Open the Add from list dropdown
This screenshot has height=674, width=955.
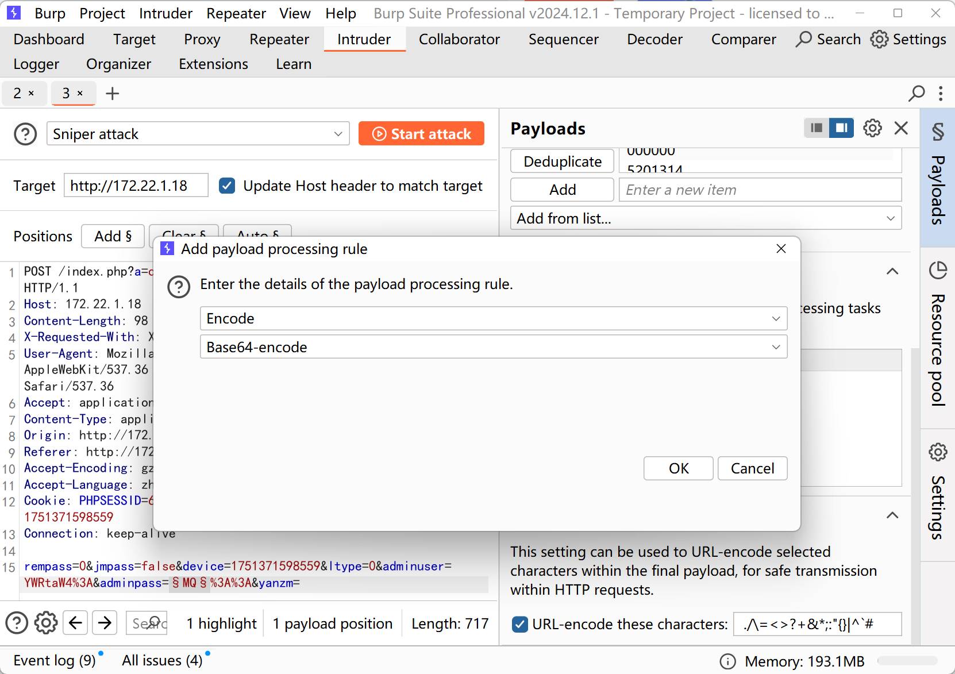tap(706, 218)
